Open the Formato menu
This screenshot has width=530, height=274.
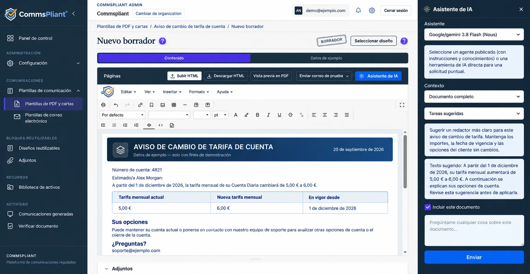click(x=199, y=92)
